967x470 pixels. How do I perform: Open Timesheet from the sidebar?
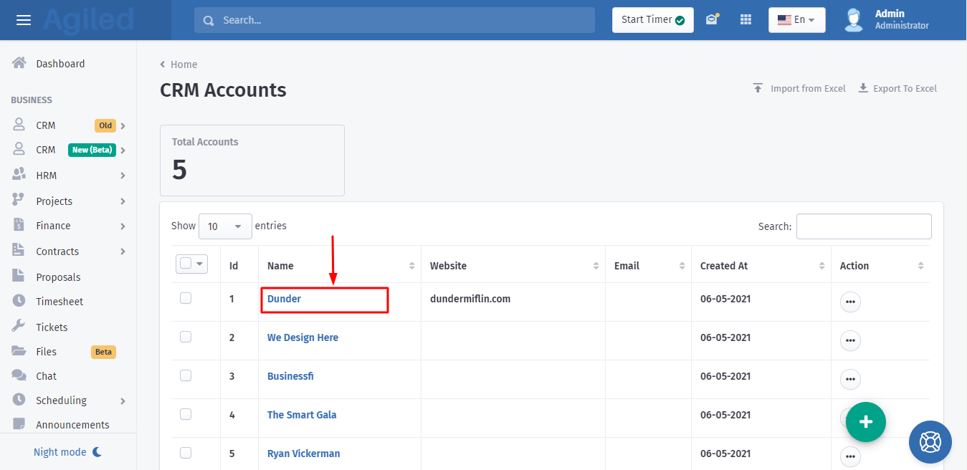coord(59,302)
